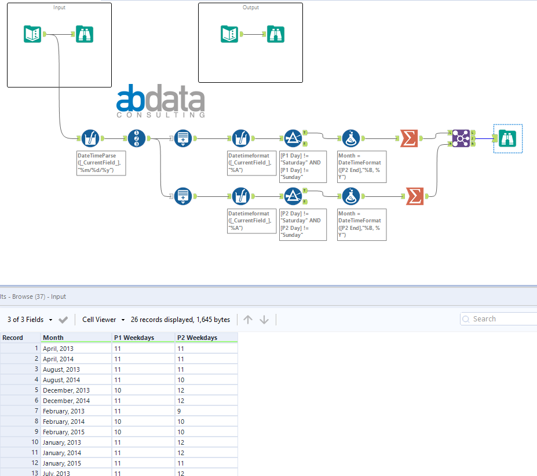Select the P2 Day Filter tool
The height and width of the screenshot is (476, 537).
pyautogui.click(x=293, y=196)
